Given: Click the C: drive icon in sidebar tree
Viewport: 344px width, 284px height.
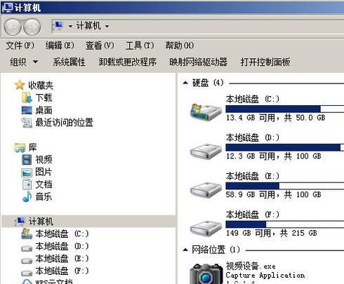Looking at the screenshot, I should pos(27,234).
